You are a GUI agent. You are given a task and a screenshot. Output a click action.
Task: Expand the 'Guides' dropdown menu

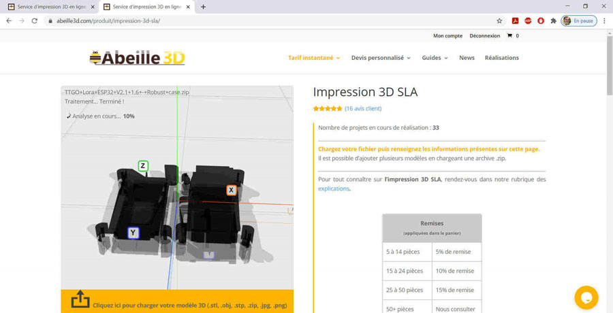point(435,57)
